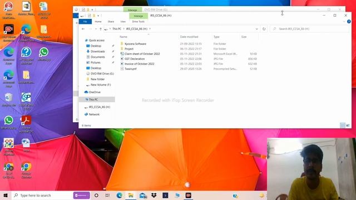Open recent locations dropdown arrow

(x=96, y=29)
